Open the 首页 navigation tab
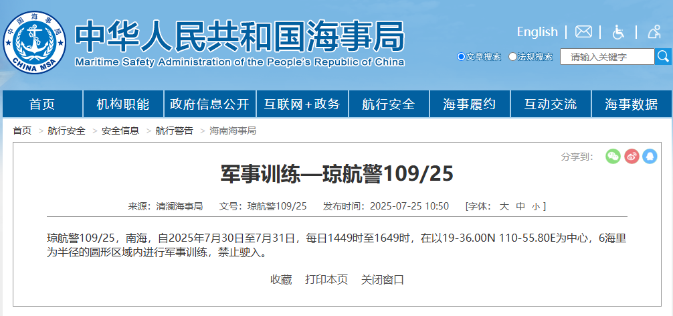 [x=42, y=104]
